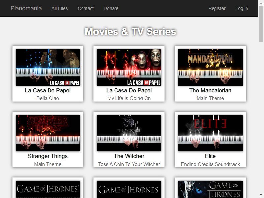Open the Pianomania home brand link
264x198 pixels.
[x=26, y=8]
